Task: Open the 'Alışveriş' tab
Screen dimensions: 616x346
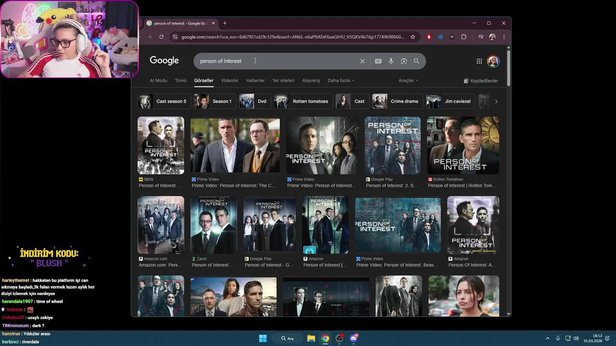Action: pos(311,81)
